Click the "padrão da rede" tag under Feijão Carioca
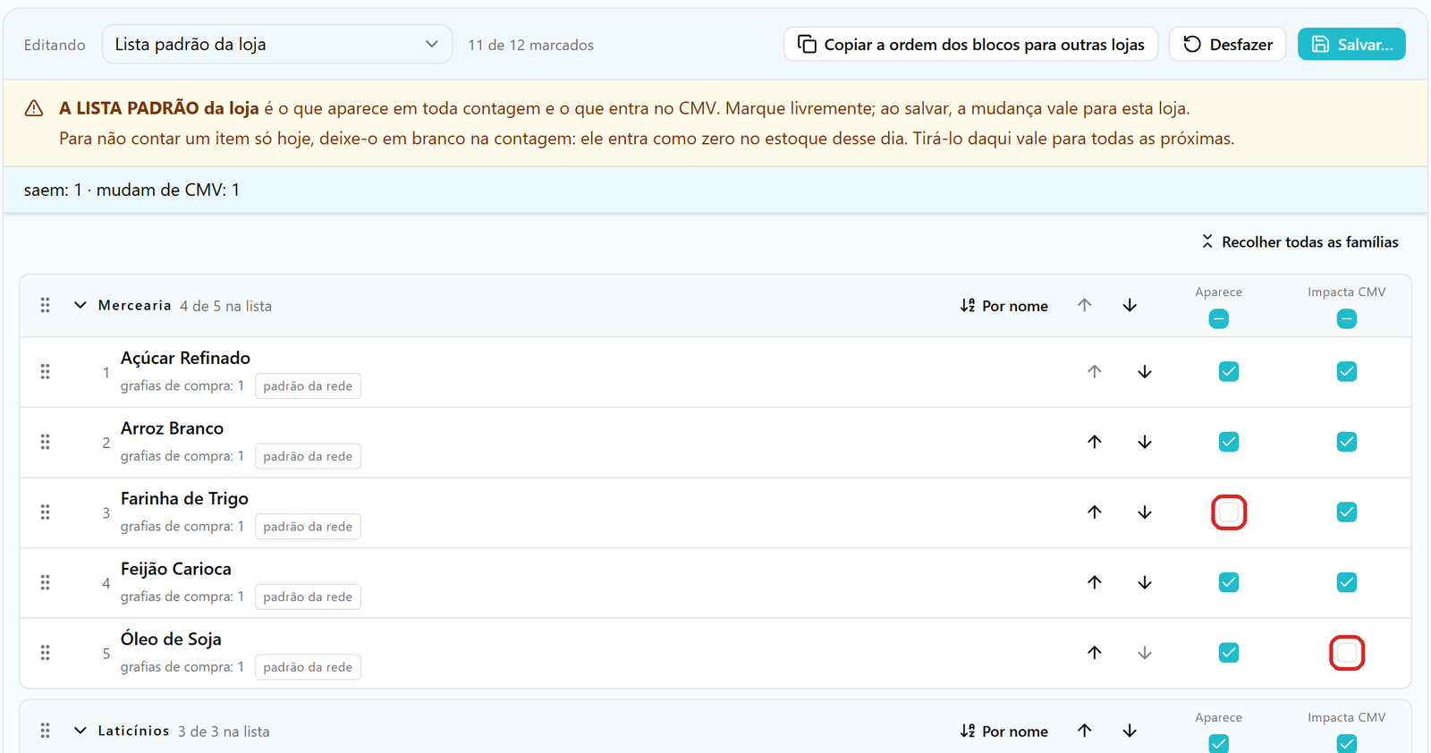The image size is (1431, 753). [x=308, y=596]
